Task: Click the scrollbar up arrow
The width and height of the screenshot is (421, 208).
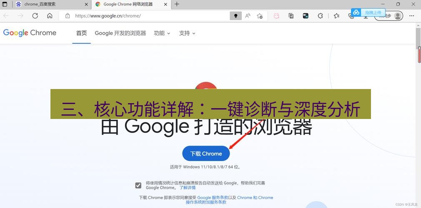Action: [418, 25]
